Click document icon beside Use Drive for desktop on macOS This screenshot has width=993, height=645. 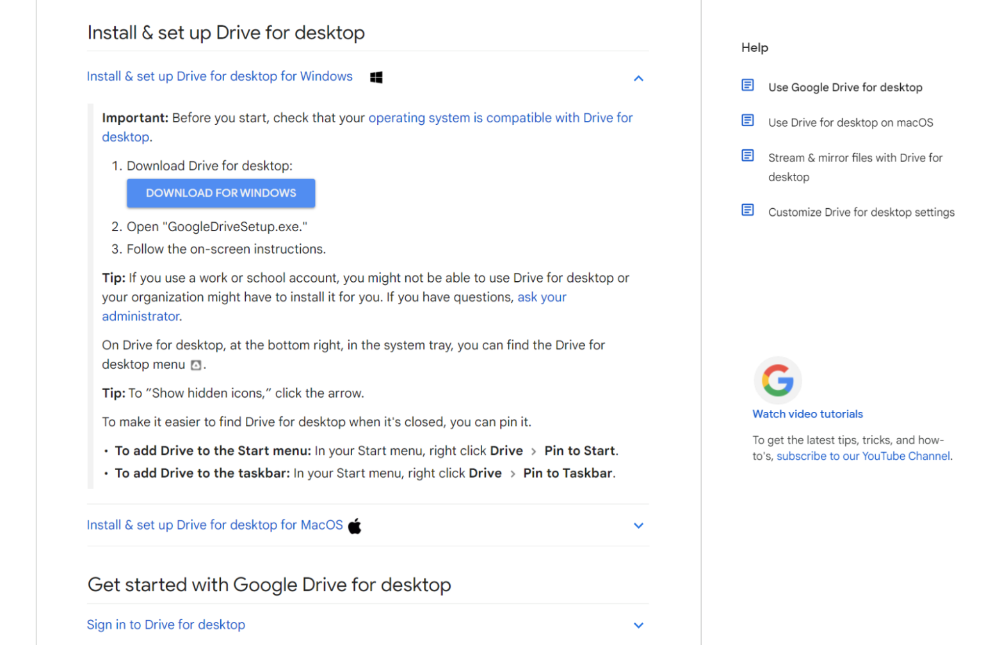[x=747, y=120]
